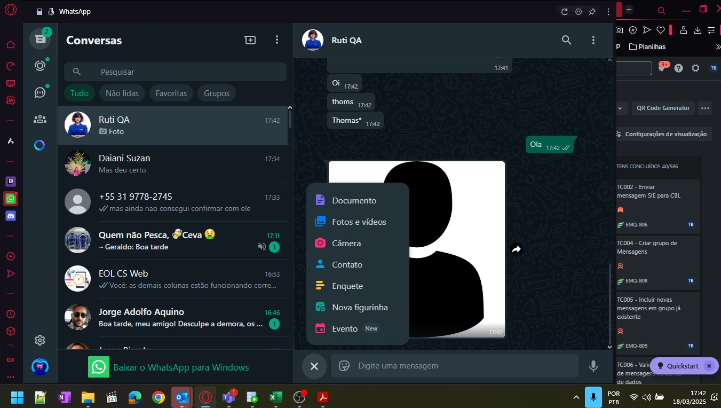Screen dimensions: 721x408
Task: Open the TC004 - Criar grupo de Mensagens card
Action: (x=658, y=261)
